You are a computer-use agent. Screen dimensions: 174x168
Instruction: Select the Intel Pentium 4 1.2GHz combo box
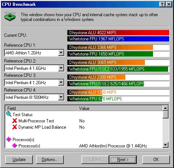[34, 82]
